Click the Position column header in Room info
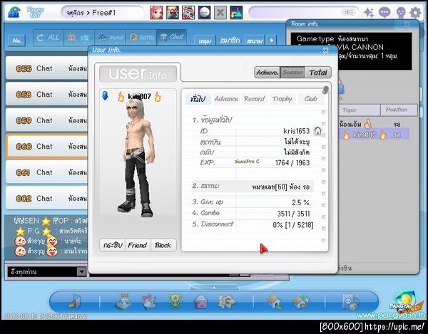The width and height of the screenshot is (428, 334). [x=399, y=110]
